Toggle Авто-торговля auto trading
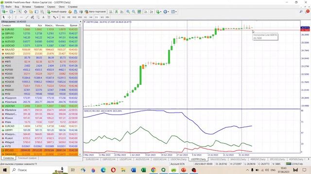 95,12
